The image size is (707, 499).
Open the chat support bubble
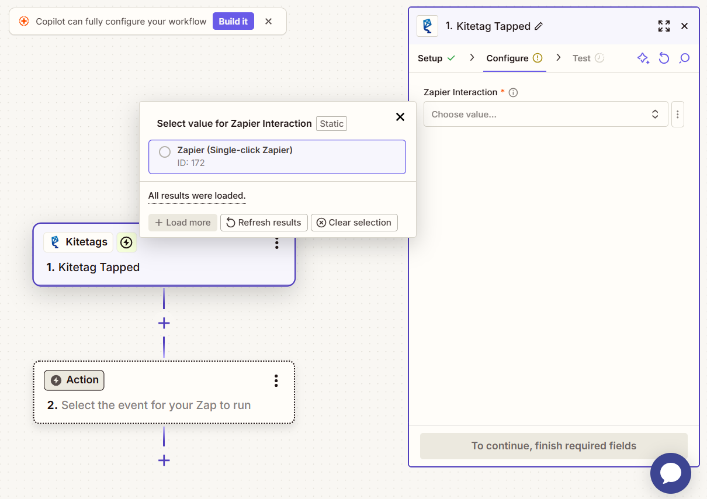click(670, 473)
